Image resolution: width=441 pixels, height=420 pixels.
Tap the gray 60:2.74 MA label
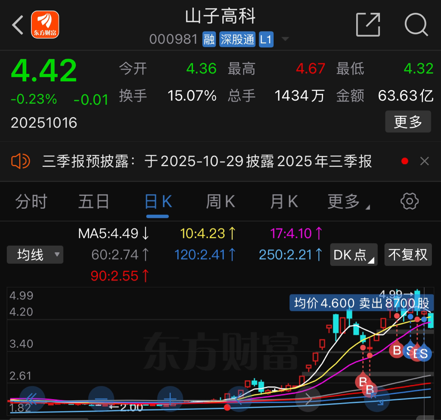[x=120, y=255]
